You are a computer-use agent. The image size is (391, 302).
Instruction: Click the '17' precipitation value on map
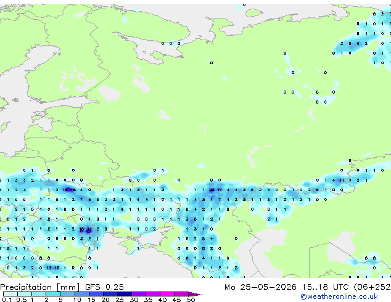pyautogui.click(x=220, y=190)
